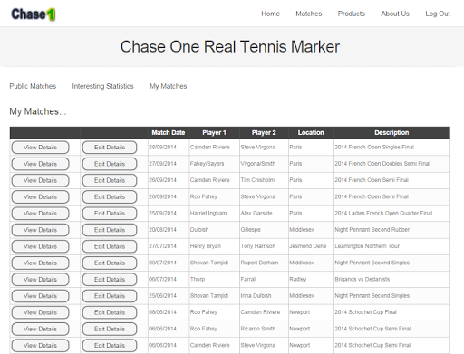The height and width of the screenshot is (354, 464).
Task: View details of Harriet Ingham vs Alex Garside
Action: coord(40,214)
